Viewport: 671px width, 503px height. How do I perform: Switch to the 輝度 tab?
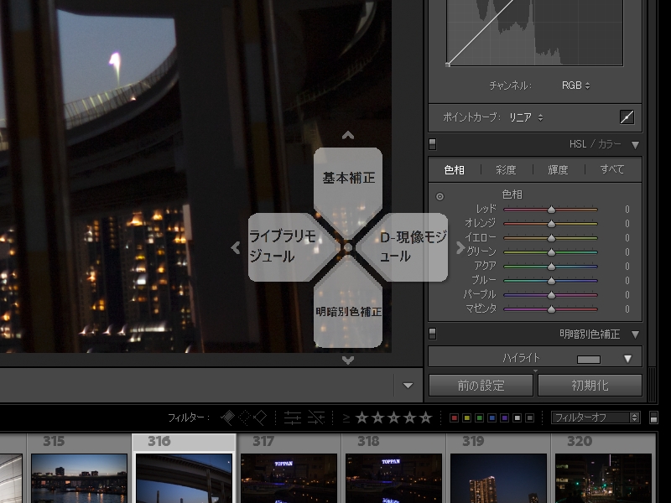558,170
